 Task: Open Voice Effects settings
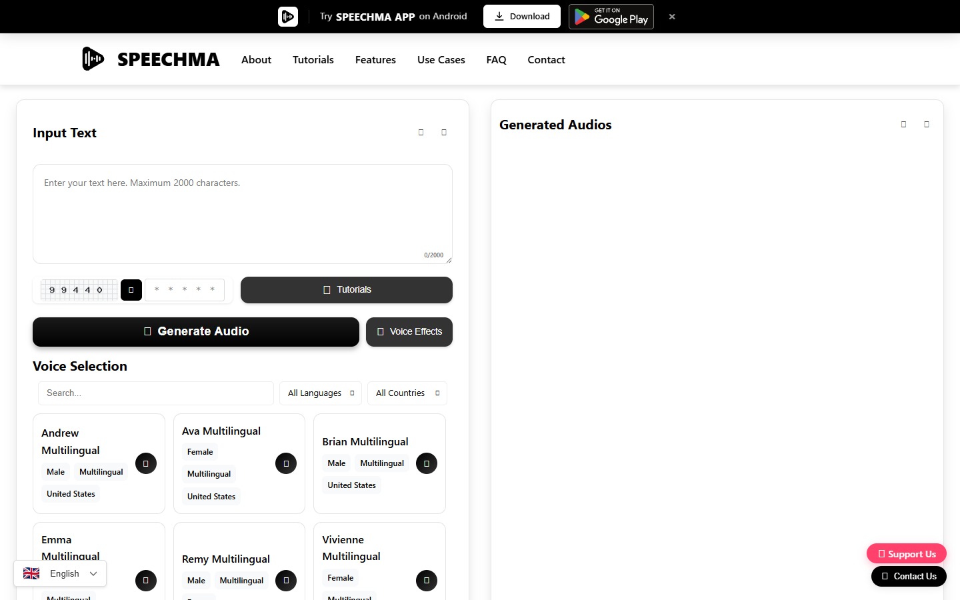pyautogui.click(x=409, y=332)
